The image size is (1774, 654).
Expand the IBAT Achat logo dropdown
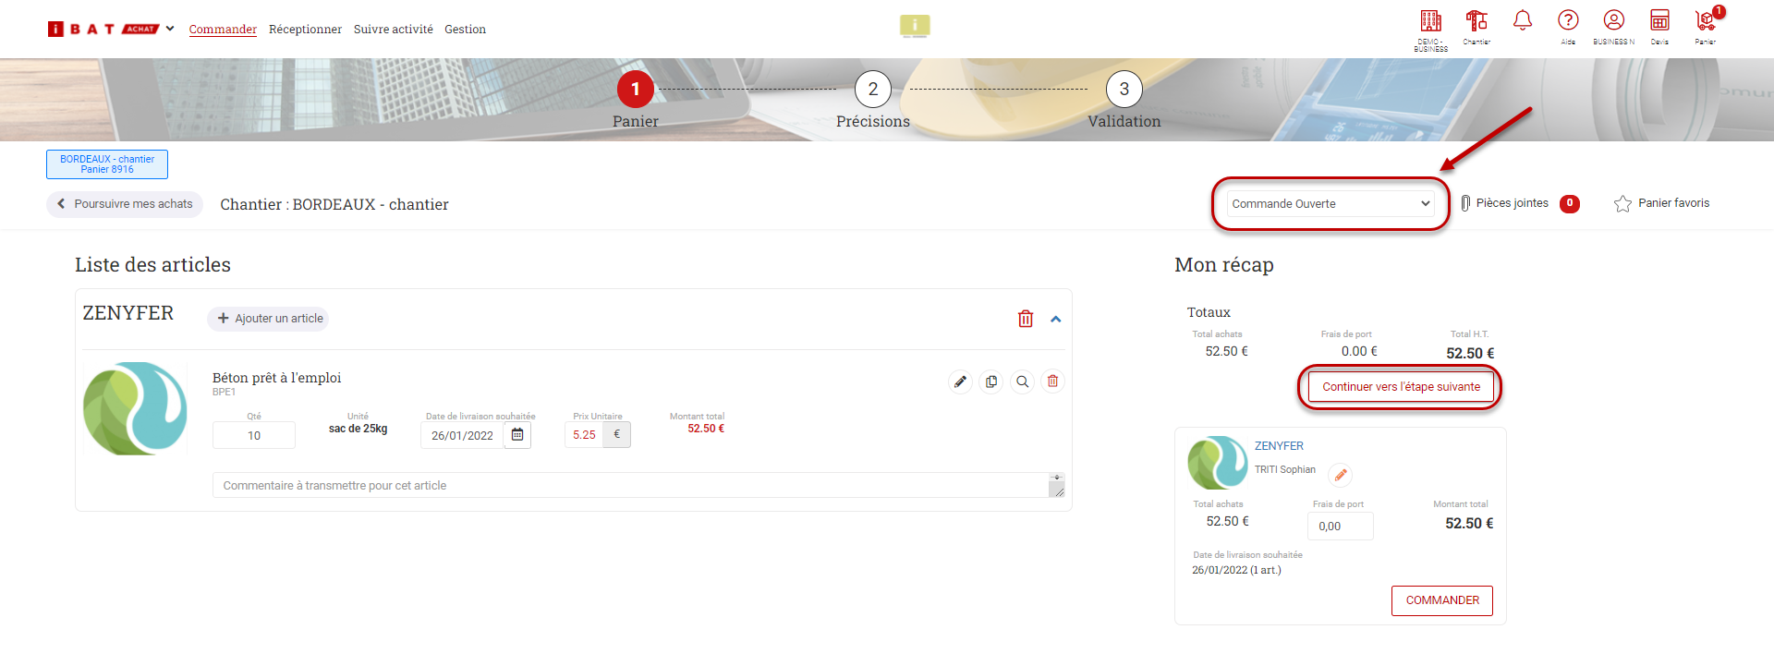click(x=170, y=29)
